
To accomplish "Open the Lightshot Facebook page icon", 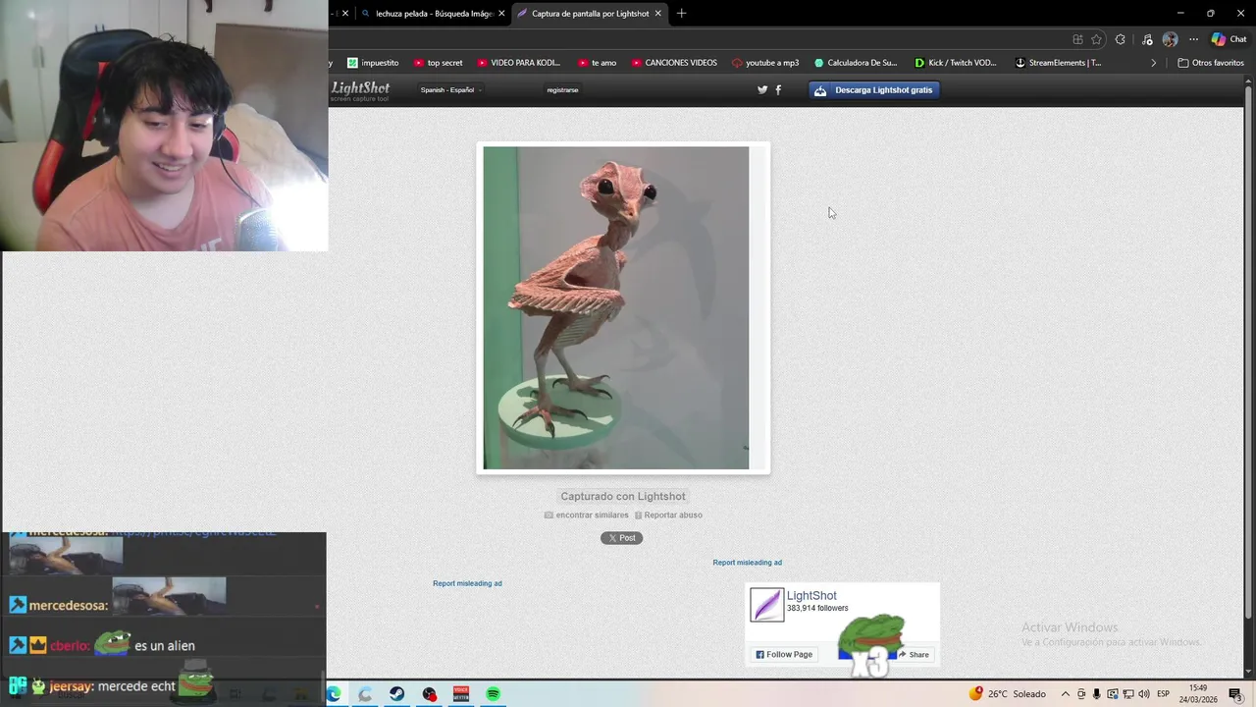I will click(x=778, y=89).
